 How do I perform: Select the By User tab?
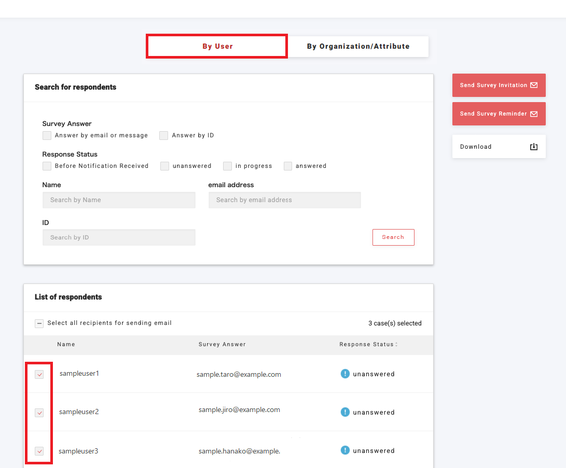tap(217, 46)
